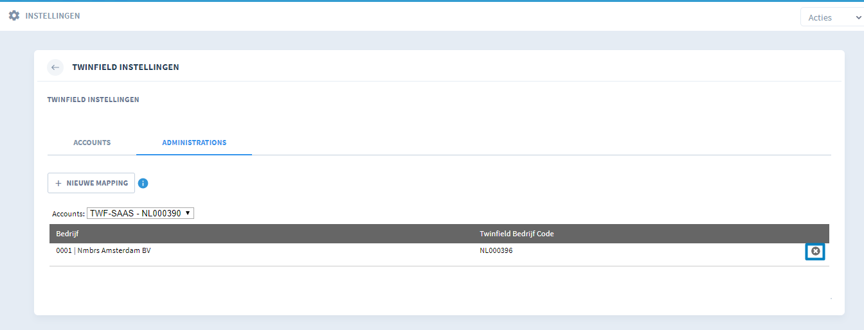Click the small Twinfield Instellingen subtitle

(93, 100)
